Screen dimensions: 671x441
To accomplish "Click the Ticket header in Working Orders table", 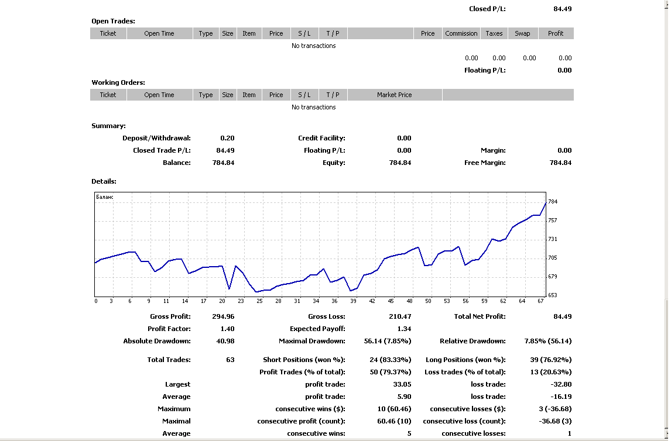I will tap(108, 95).
